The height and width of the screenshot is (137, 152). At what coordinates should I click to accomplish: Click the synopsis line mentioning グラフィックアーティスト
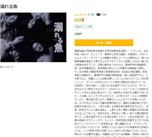[111, 120]
